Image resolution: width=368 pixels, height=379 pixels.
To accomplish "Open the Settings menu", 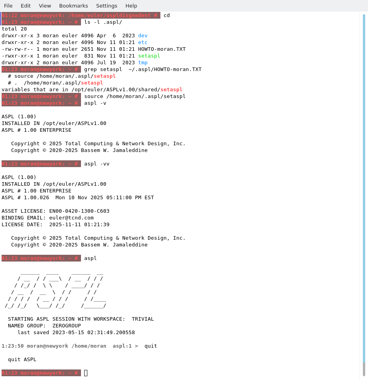I will tap(106, 6).
